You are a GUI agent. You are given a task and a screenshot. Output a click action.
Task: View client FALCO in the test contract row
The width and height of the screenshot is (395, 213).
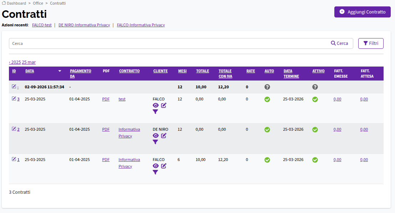(156, 105)
